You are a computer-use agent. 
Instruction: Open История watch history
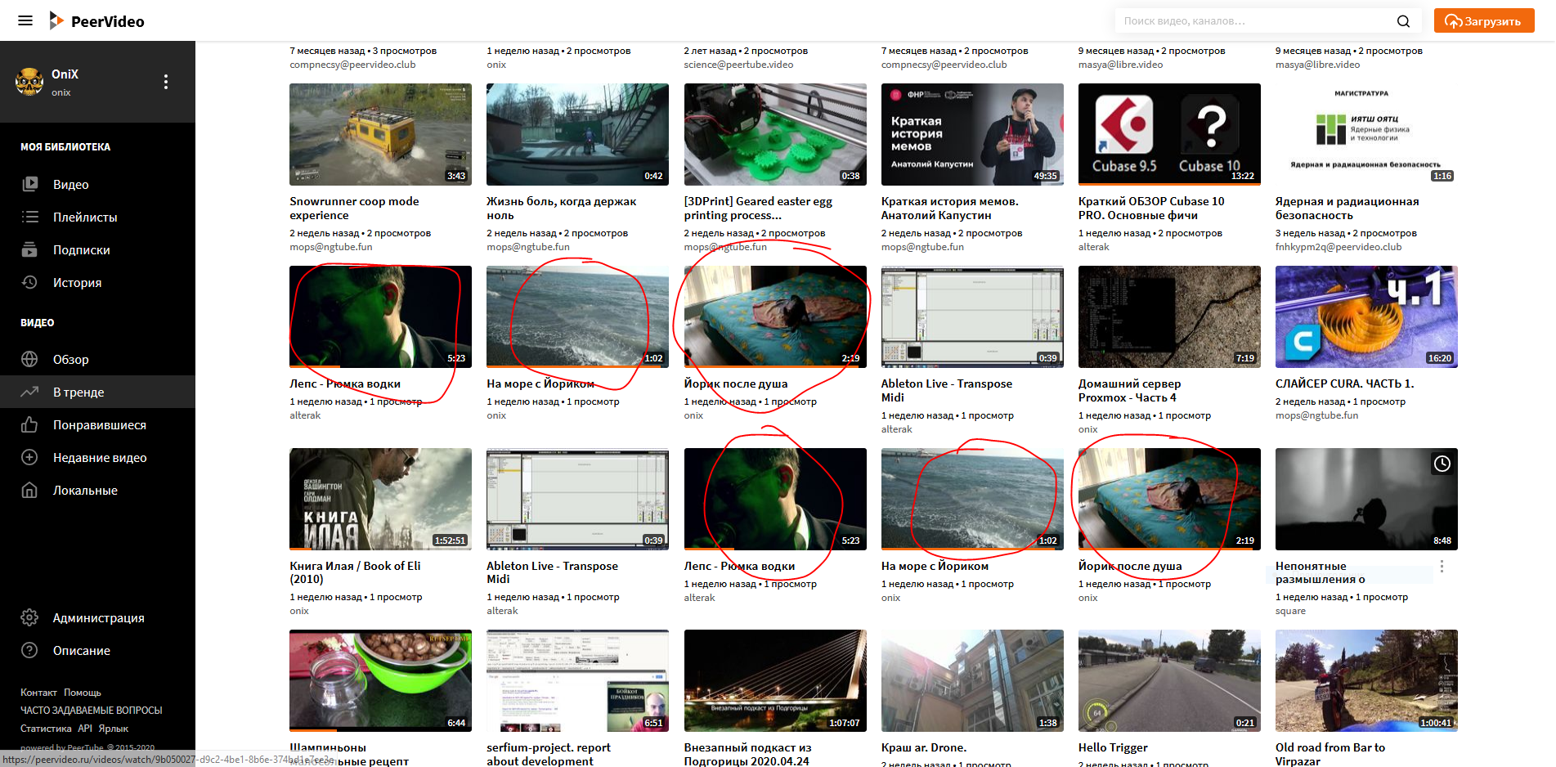click(x=30, y=282)
